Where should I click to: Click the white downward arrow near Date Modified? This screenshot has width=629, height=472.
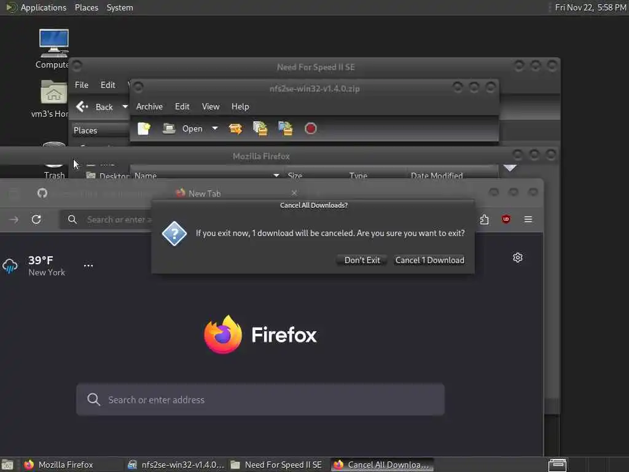pyautogui.click(x=509, y=168)
